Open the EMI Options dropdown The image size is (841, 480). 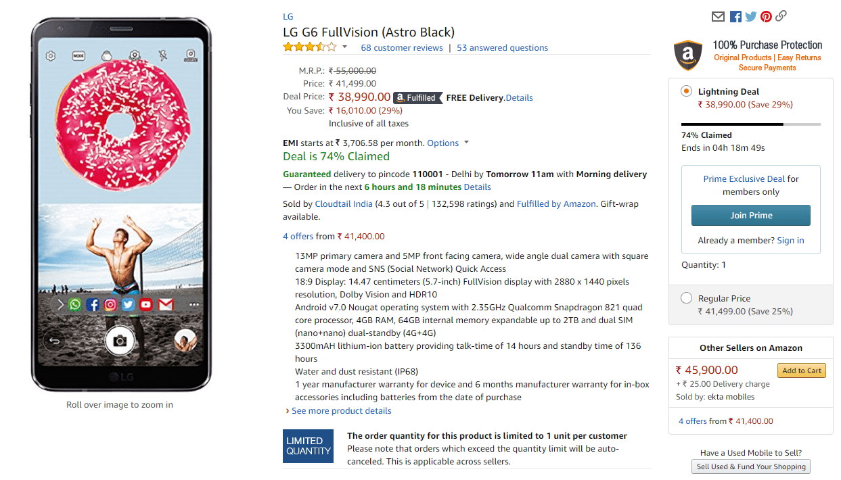[x=448, y=143]
